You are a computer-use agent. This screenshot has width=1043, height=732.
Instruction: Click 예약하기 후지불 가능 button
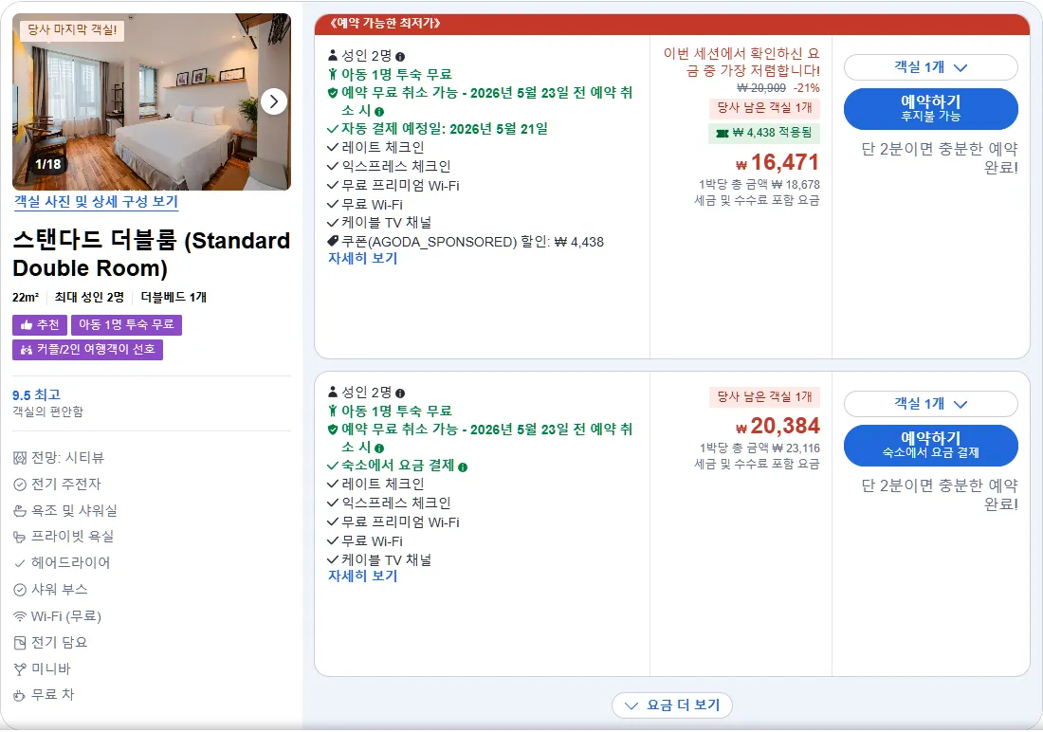coord(930,108)
